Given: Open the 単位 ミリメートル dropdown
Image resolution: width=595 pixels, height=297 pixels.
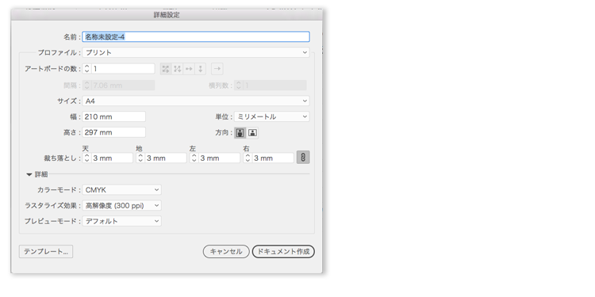Looking at the screenshot, I should [271, 116].
